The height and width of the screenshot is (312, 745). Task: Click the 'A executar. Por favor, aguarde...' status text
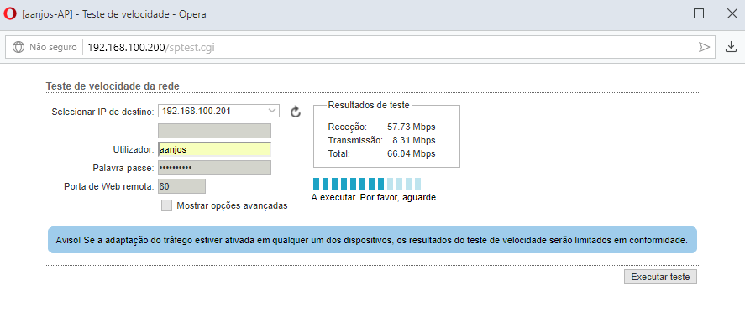(x=377, y=198)
